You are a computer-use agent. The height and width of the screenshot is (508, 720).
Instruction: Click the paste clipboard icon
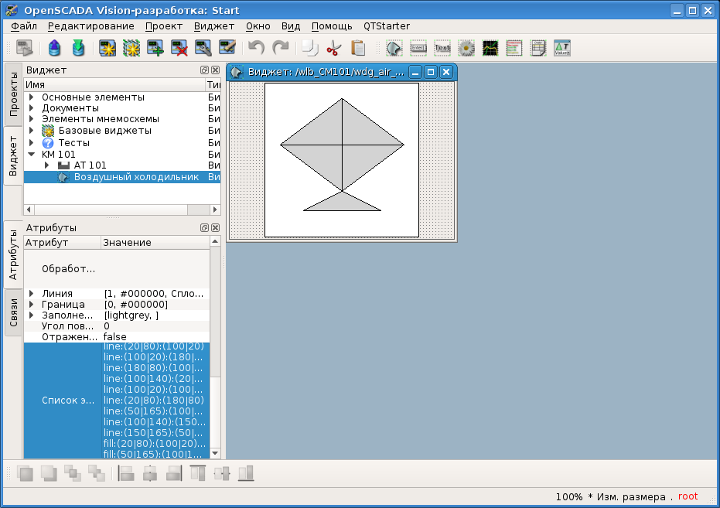(358, 48)
